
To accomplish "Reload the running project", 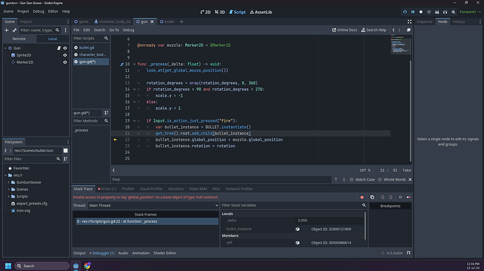I will [405, 12].
